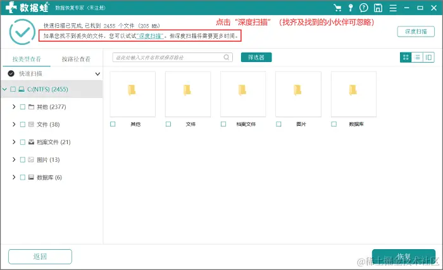The image size is (443, 270).
Task: Select the C:(NTFS) (2455) tree row label
Action: (x=47, y=89)
